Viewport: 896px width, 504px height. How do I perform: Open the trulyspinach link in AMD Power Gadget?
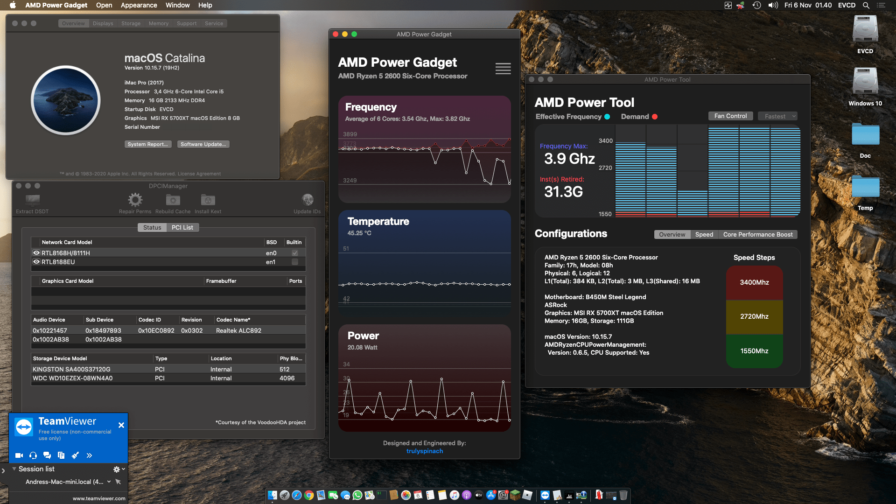click(x=424, y=451)
